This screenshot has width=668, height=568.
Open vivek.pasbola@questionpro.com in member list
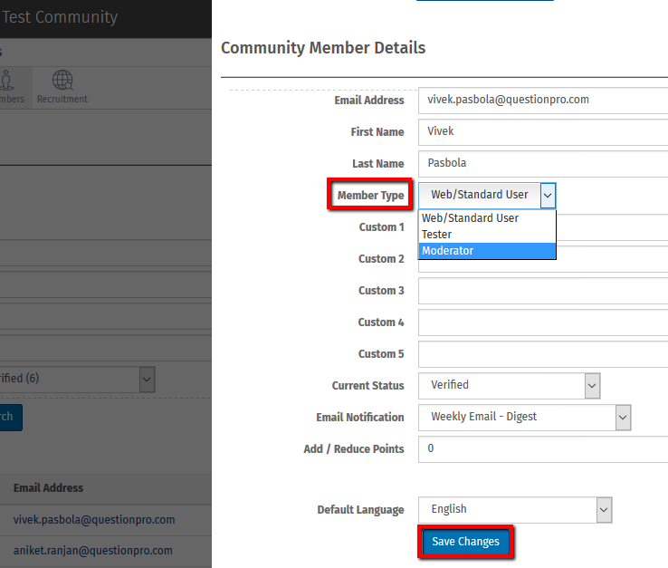point(94,520)
